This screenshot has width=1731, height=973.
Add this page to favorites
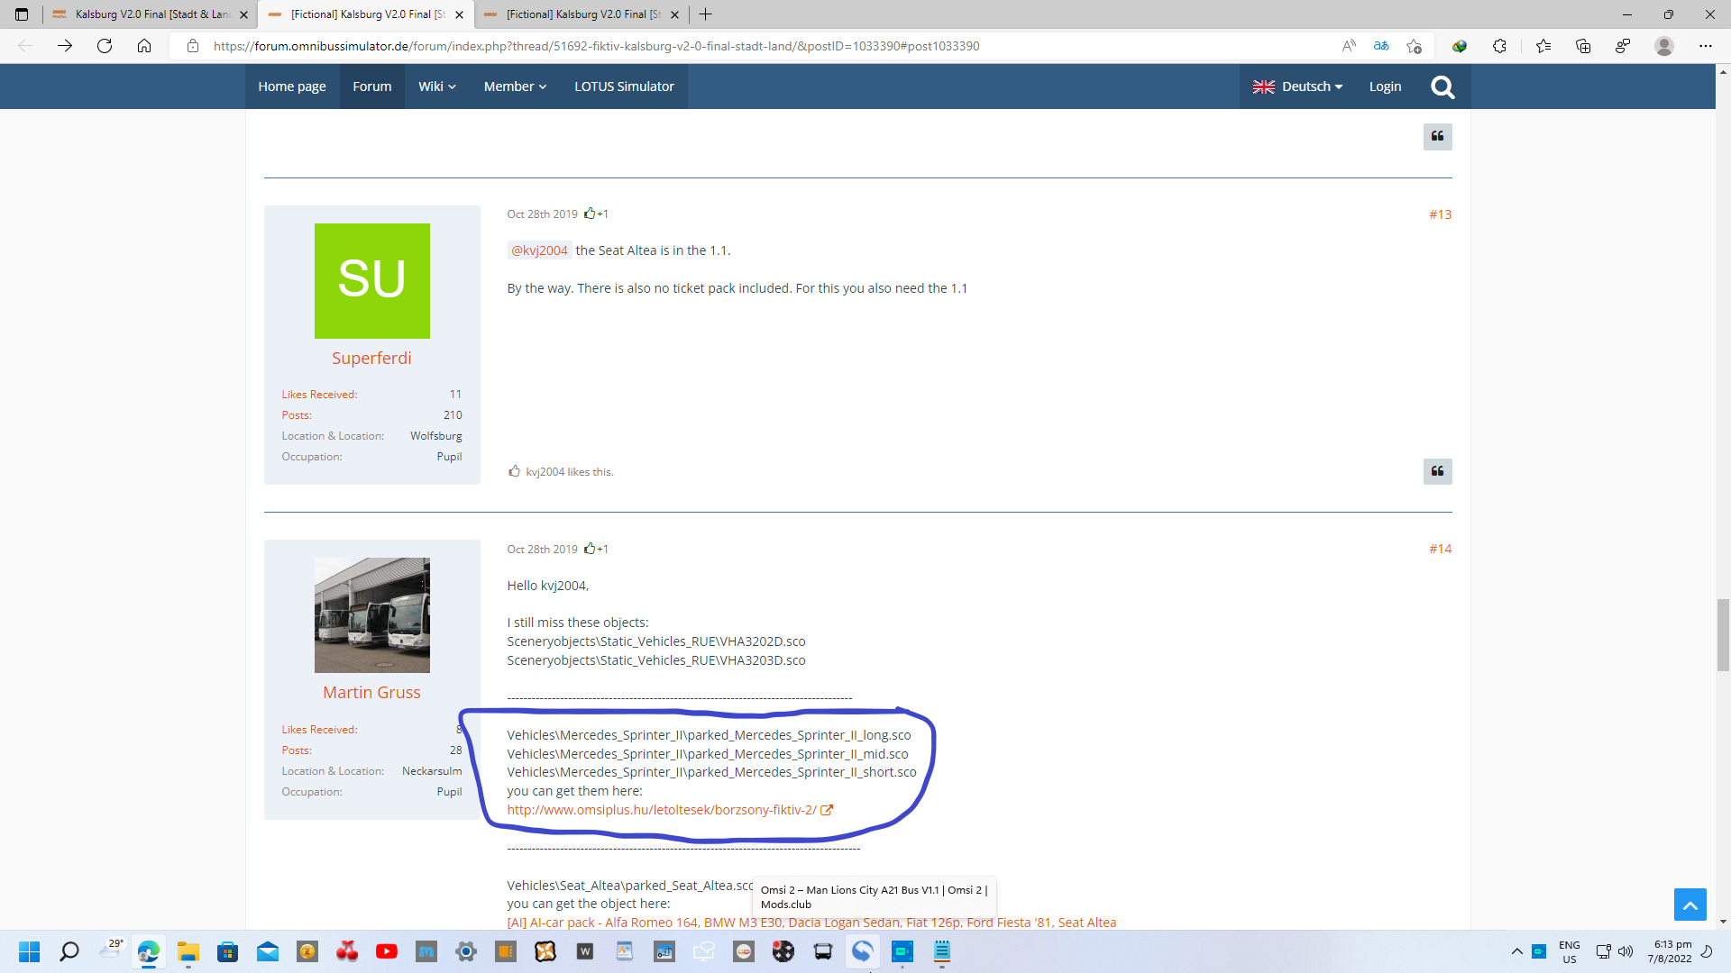1414,46
